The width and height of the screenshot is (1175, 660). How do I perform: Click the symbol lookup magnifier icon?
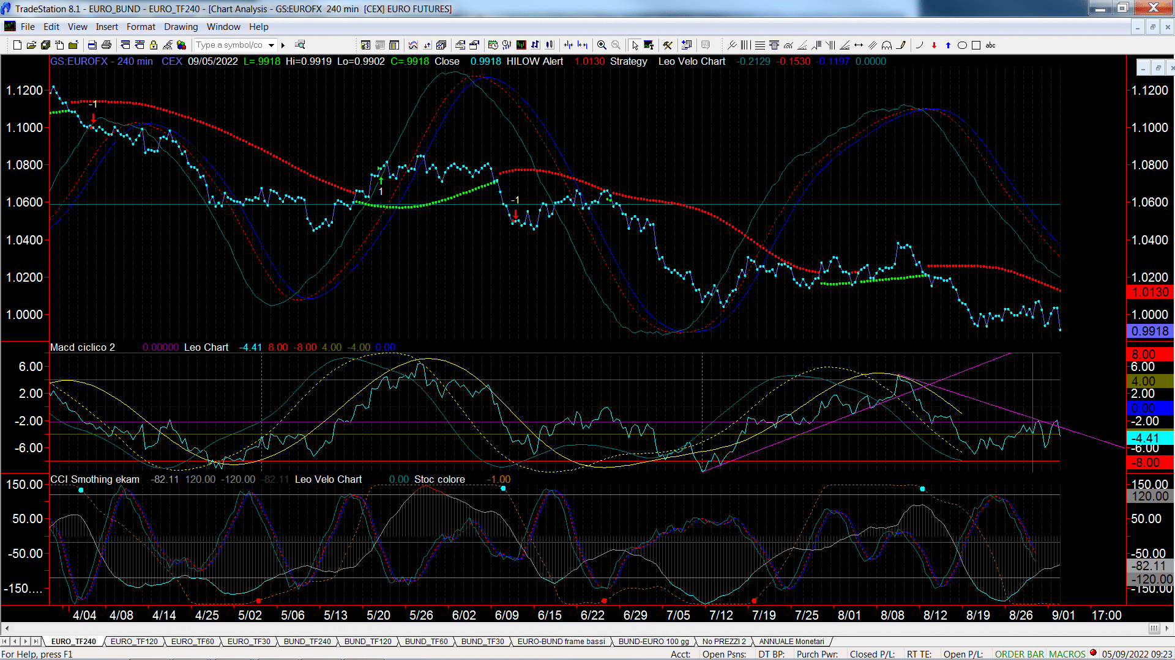point(300,45)
